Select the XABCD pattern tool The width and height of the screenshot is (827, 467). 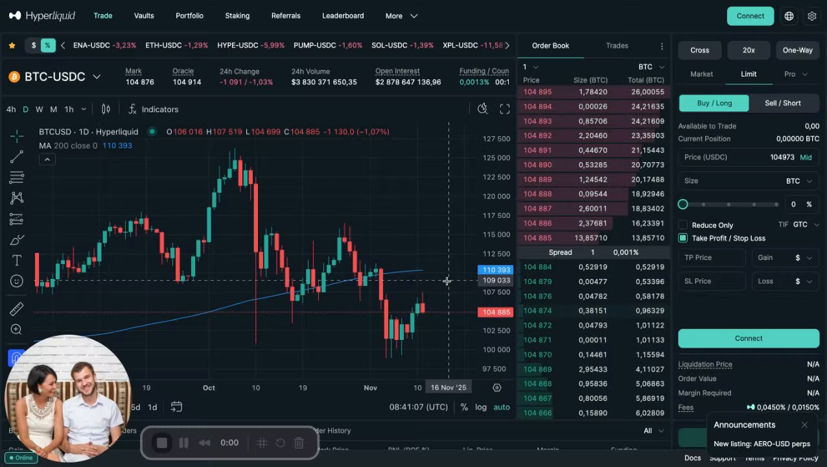coord(17,198)
